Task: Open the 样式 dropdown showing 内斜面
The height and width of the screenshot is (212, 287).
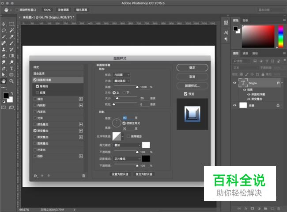Action: [121, 75]
